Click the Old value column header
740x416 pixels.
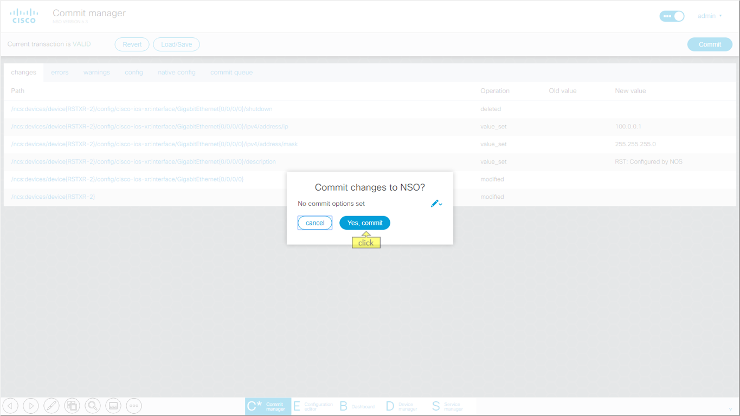coord(563,91)
